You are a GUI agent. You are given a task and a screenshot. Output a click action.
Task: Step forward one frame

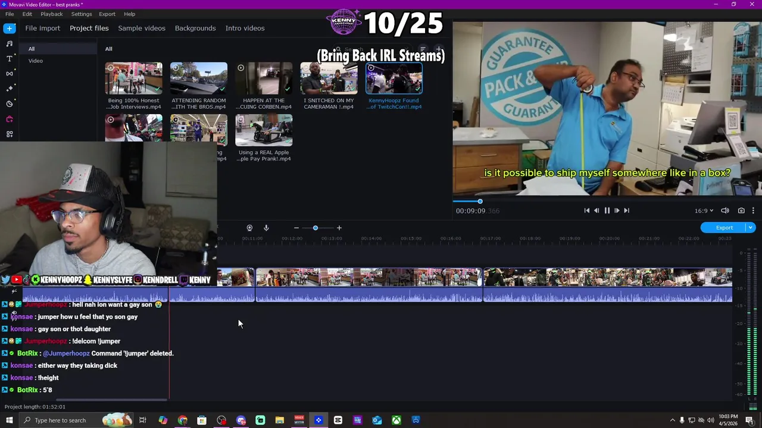[617, 210]
